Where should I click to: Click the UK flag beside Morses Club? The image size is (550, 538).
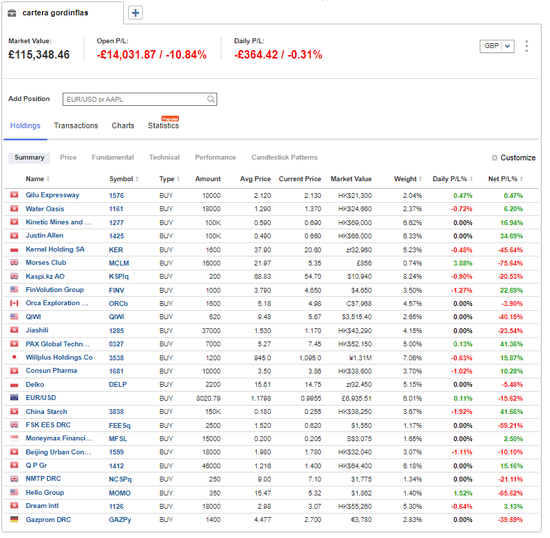click(x=14, y=263)
